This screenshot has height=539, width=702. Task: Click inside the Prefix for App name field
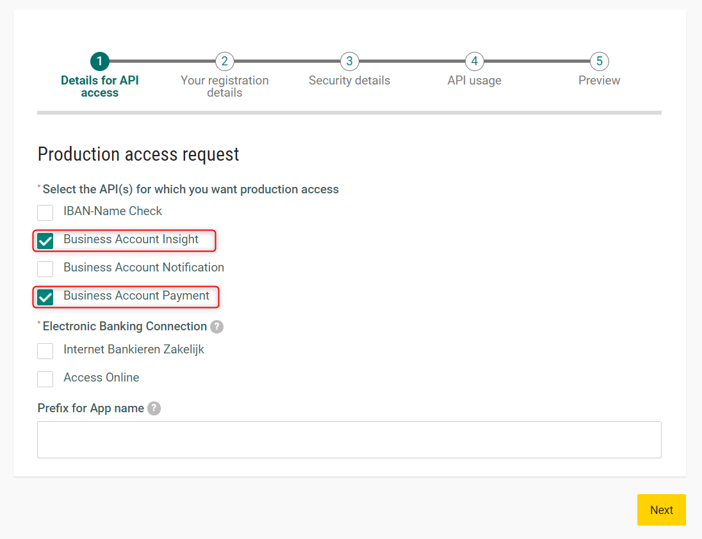click(350, 439)
